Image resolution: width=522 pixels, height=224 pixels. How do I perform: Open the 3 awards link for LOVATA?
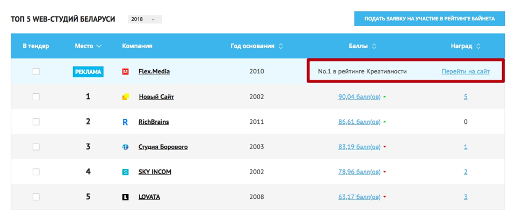coord(466,197)
